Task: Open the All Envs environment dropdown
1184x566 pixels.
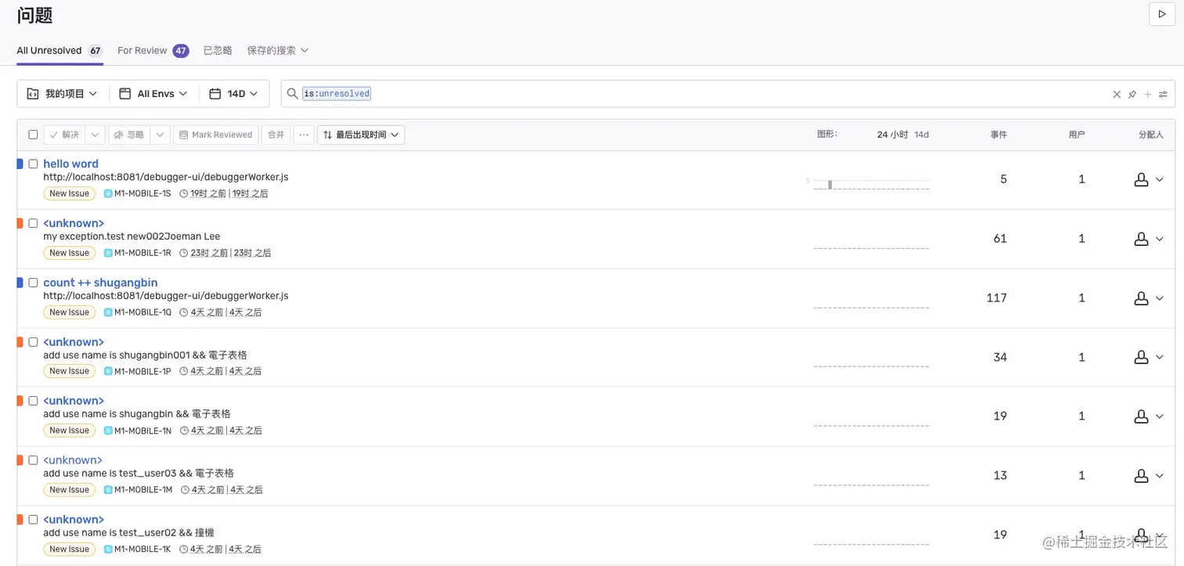Action: pos(153,94)
